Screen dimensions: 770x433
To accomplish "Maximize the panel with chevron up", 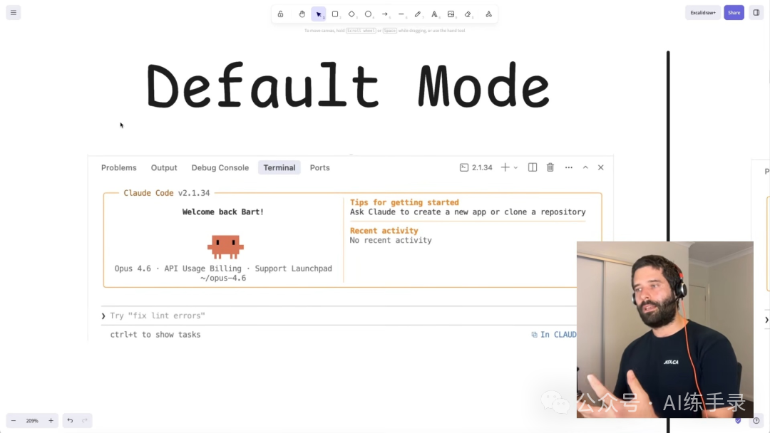I will pos(585,167).
